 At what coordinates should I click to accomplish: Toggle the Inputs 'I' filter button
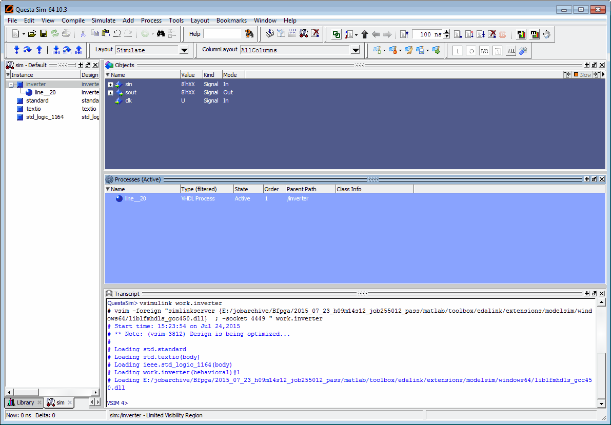457,51
